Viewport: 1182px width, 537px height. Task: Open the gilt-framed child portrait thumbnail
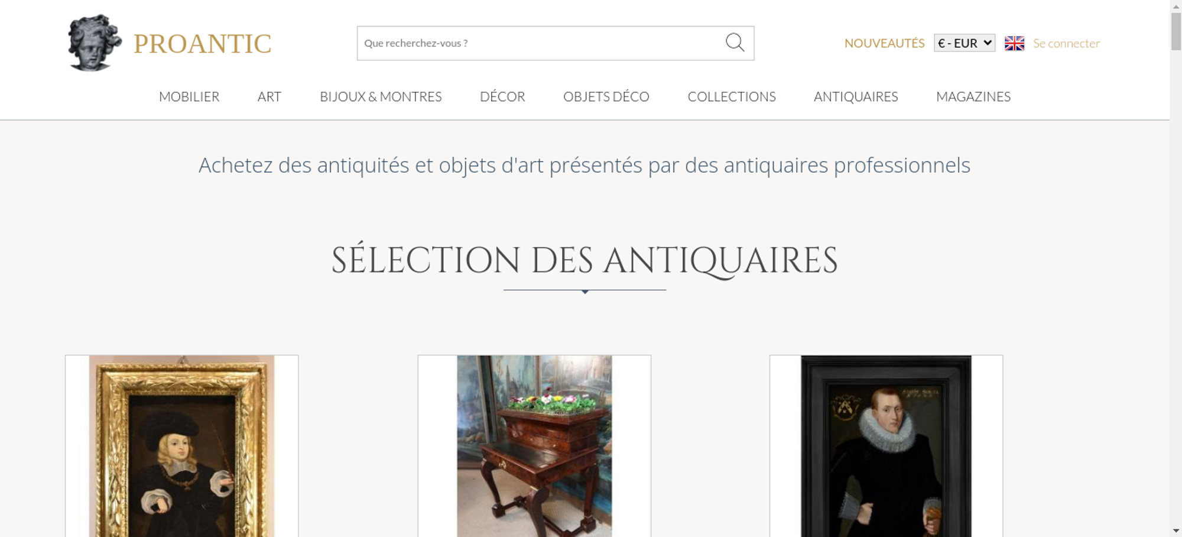[x=181, y=446]
